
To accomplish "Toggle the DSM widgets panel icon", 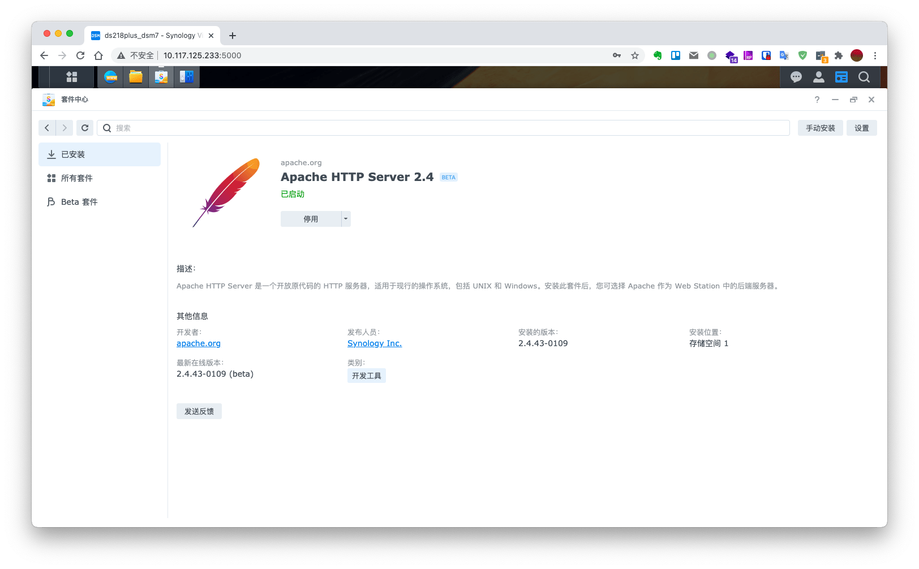I will (841, 77).
